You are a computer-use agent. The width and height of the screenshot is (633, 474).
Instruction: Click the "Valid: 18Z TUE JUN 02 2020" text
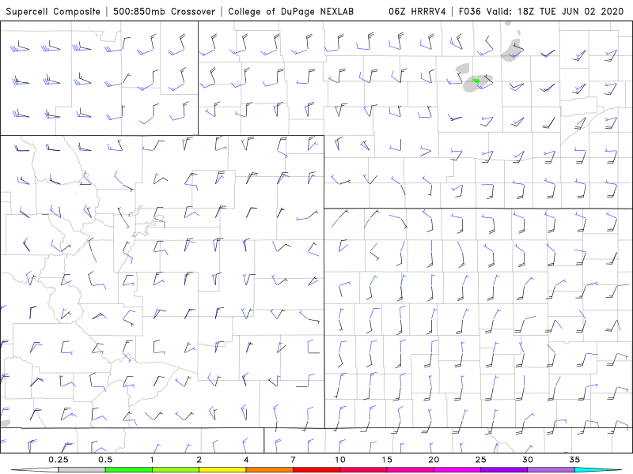pyautogui.click(x=555, y=11)
